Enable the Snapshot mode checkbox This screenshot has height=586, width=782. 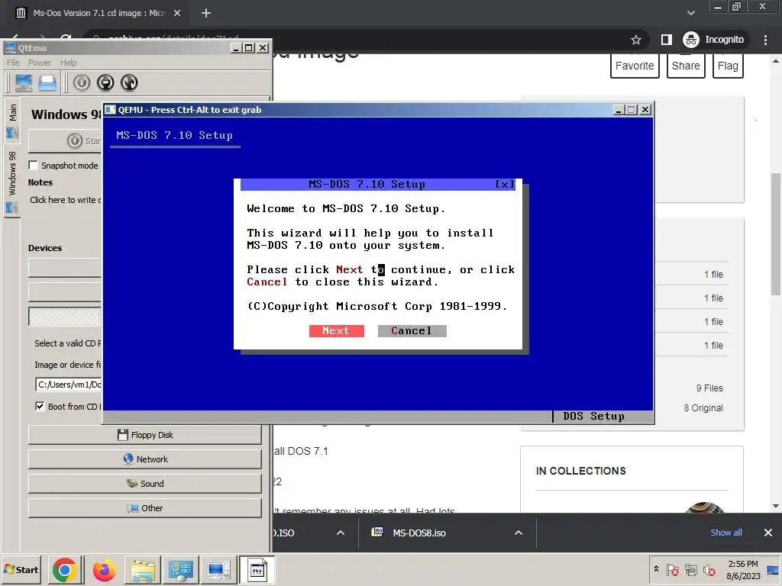(34, 165)
